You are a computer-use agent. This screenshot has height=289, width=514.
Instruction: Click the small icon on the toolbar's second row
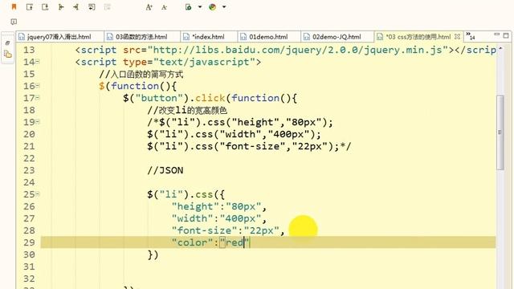click(x=14, y=22)
